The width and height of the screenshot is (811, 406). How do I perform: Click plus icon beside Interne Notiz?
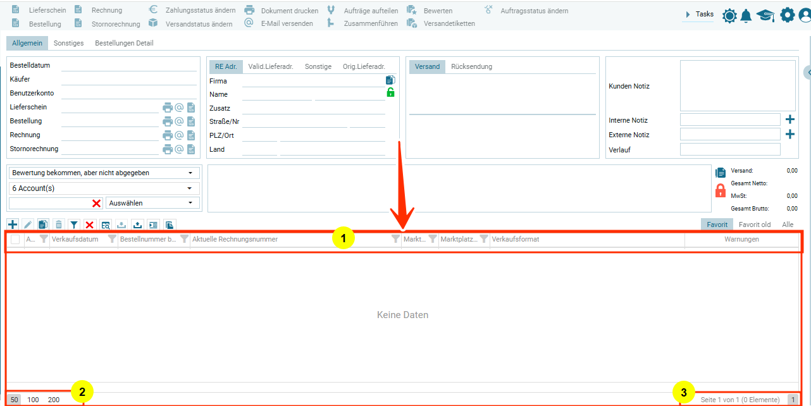pyautogui.click(x=789, y=120)
